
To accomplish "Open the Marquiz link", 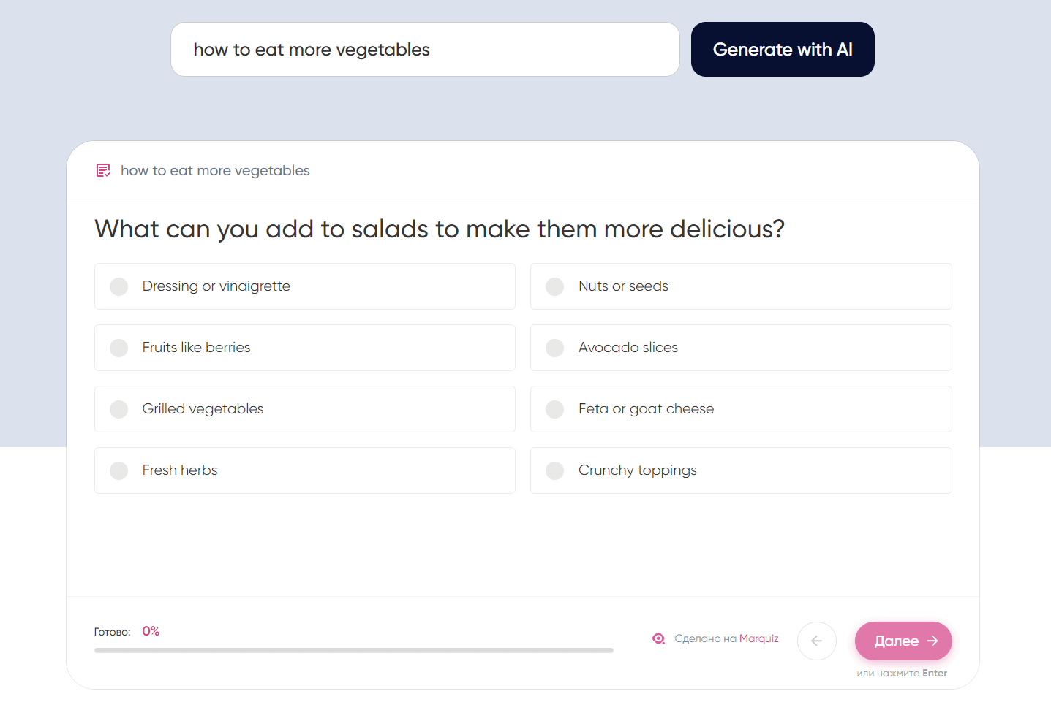I will (x=758, y=638).
